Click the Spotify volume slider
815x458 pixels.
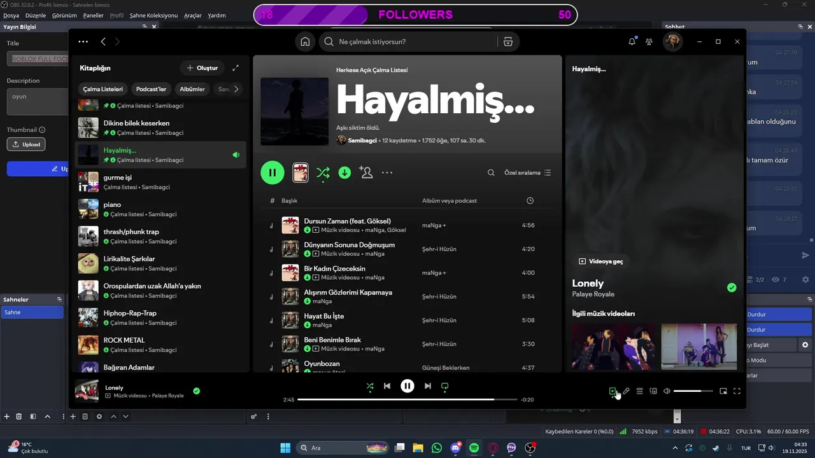pyautogui.click(x=693, y=391)
